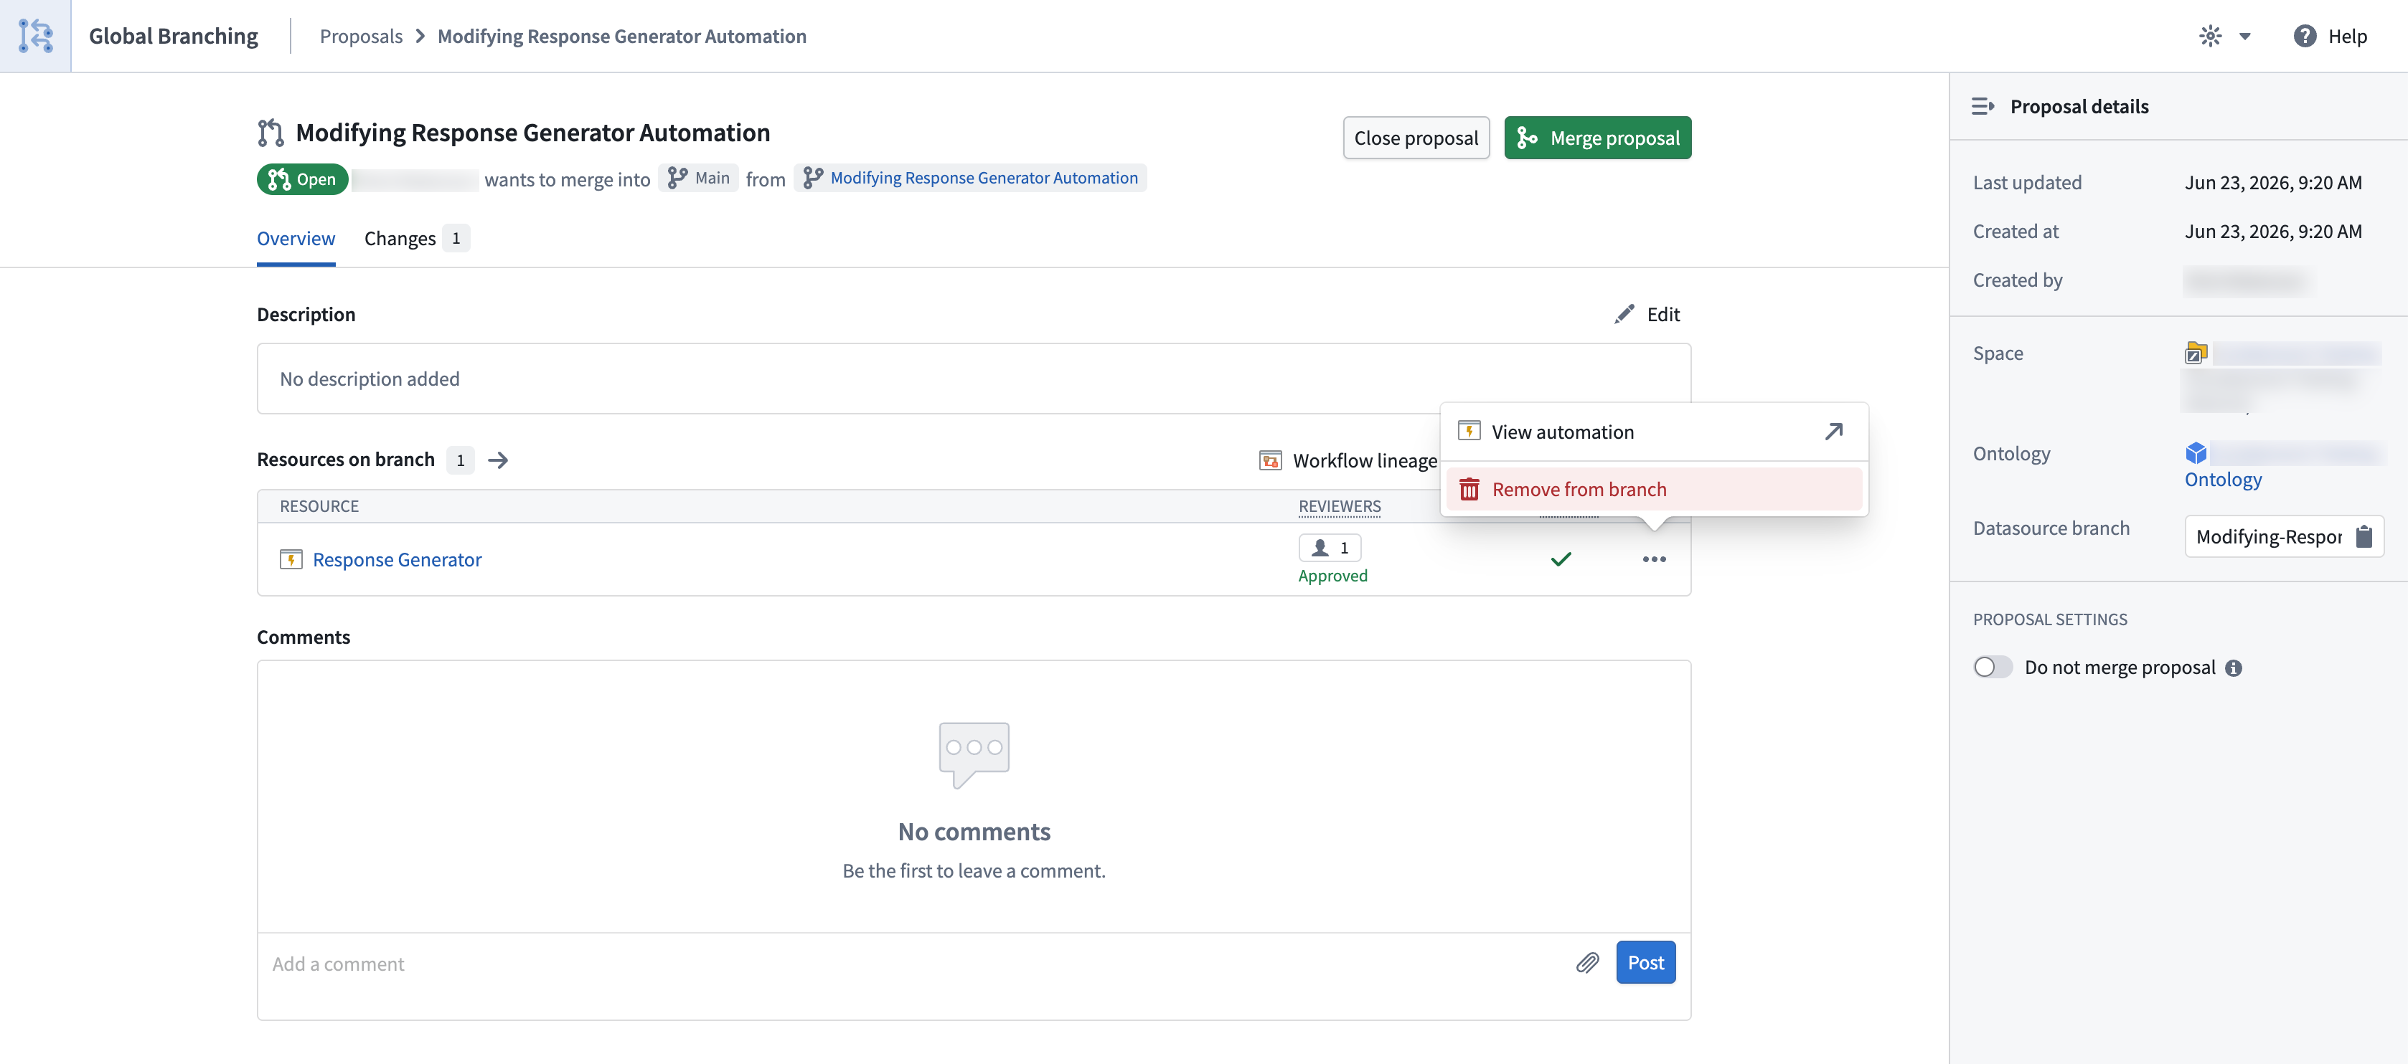Show info for Do not merge proposal

[2232, 667]
